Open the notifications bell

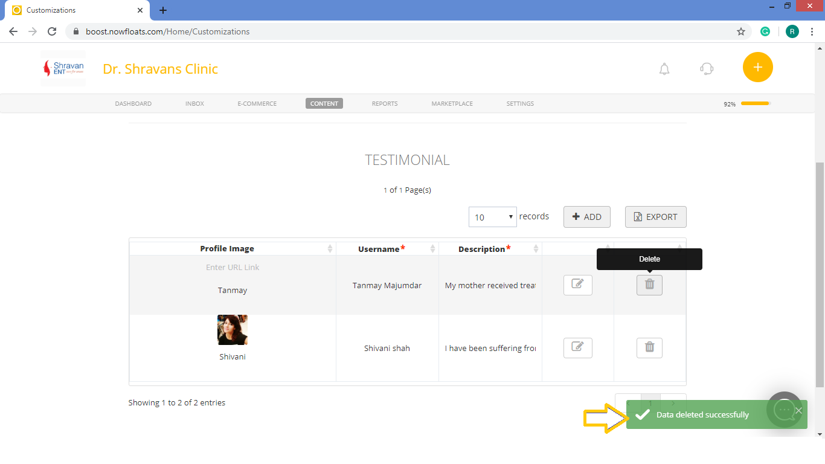point(664,69)
